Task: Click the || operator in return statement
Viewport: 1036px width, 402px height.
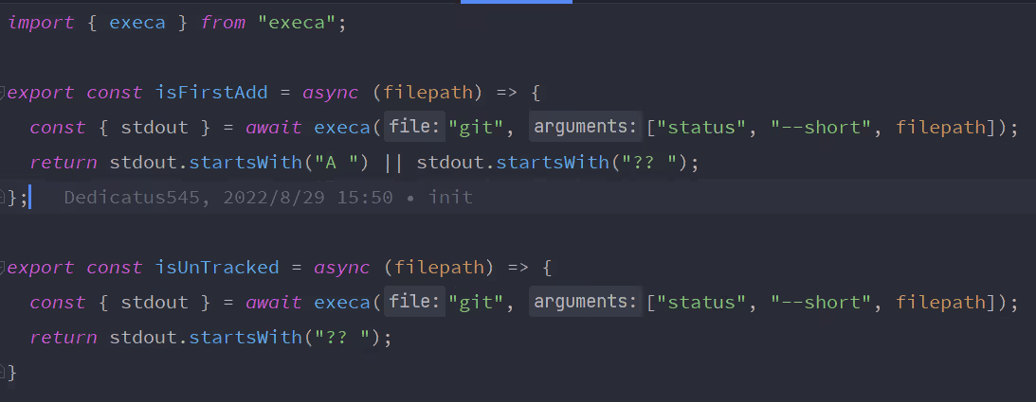Action: 393,162
